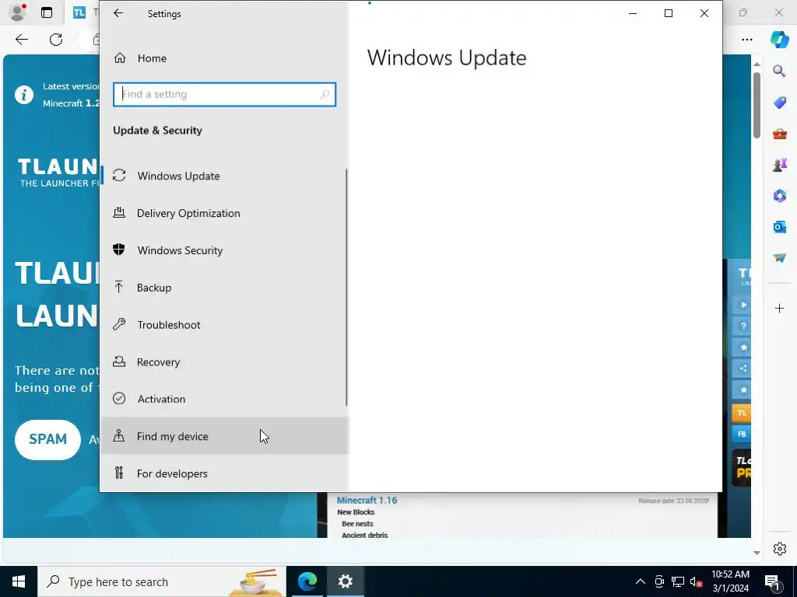797x597 pixels.
Task: Click info icon in TLauncher banner
Action: (24, 94)
